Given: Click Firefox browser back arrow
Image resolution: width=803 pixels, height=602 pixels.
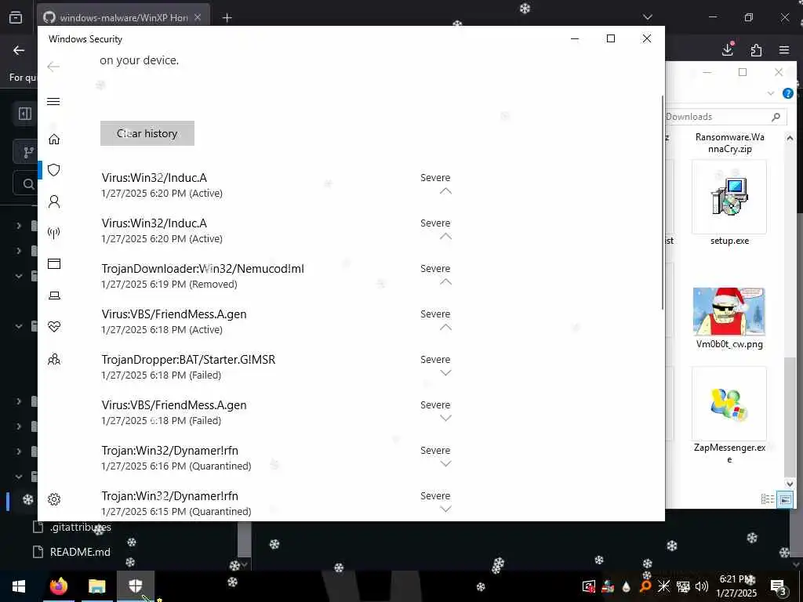Looking at the screenshot, I should [x=19, y=50].
